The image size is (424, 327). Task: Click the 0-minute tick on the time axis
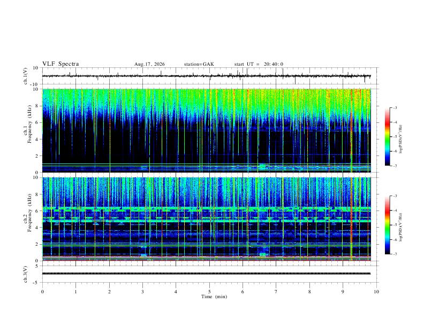pos(42,292)
